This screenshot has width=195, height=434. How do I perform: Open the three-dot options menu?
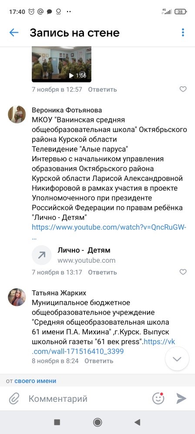point(183,32)
